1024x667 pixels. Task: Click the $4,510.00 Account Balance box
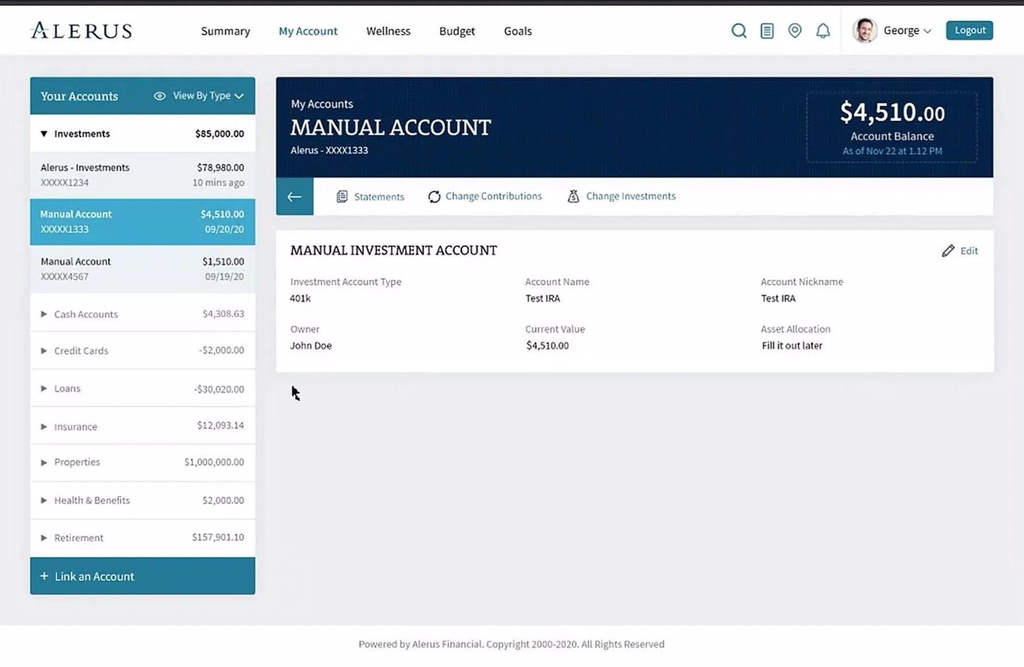(x=892, y=127)
